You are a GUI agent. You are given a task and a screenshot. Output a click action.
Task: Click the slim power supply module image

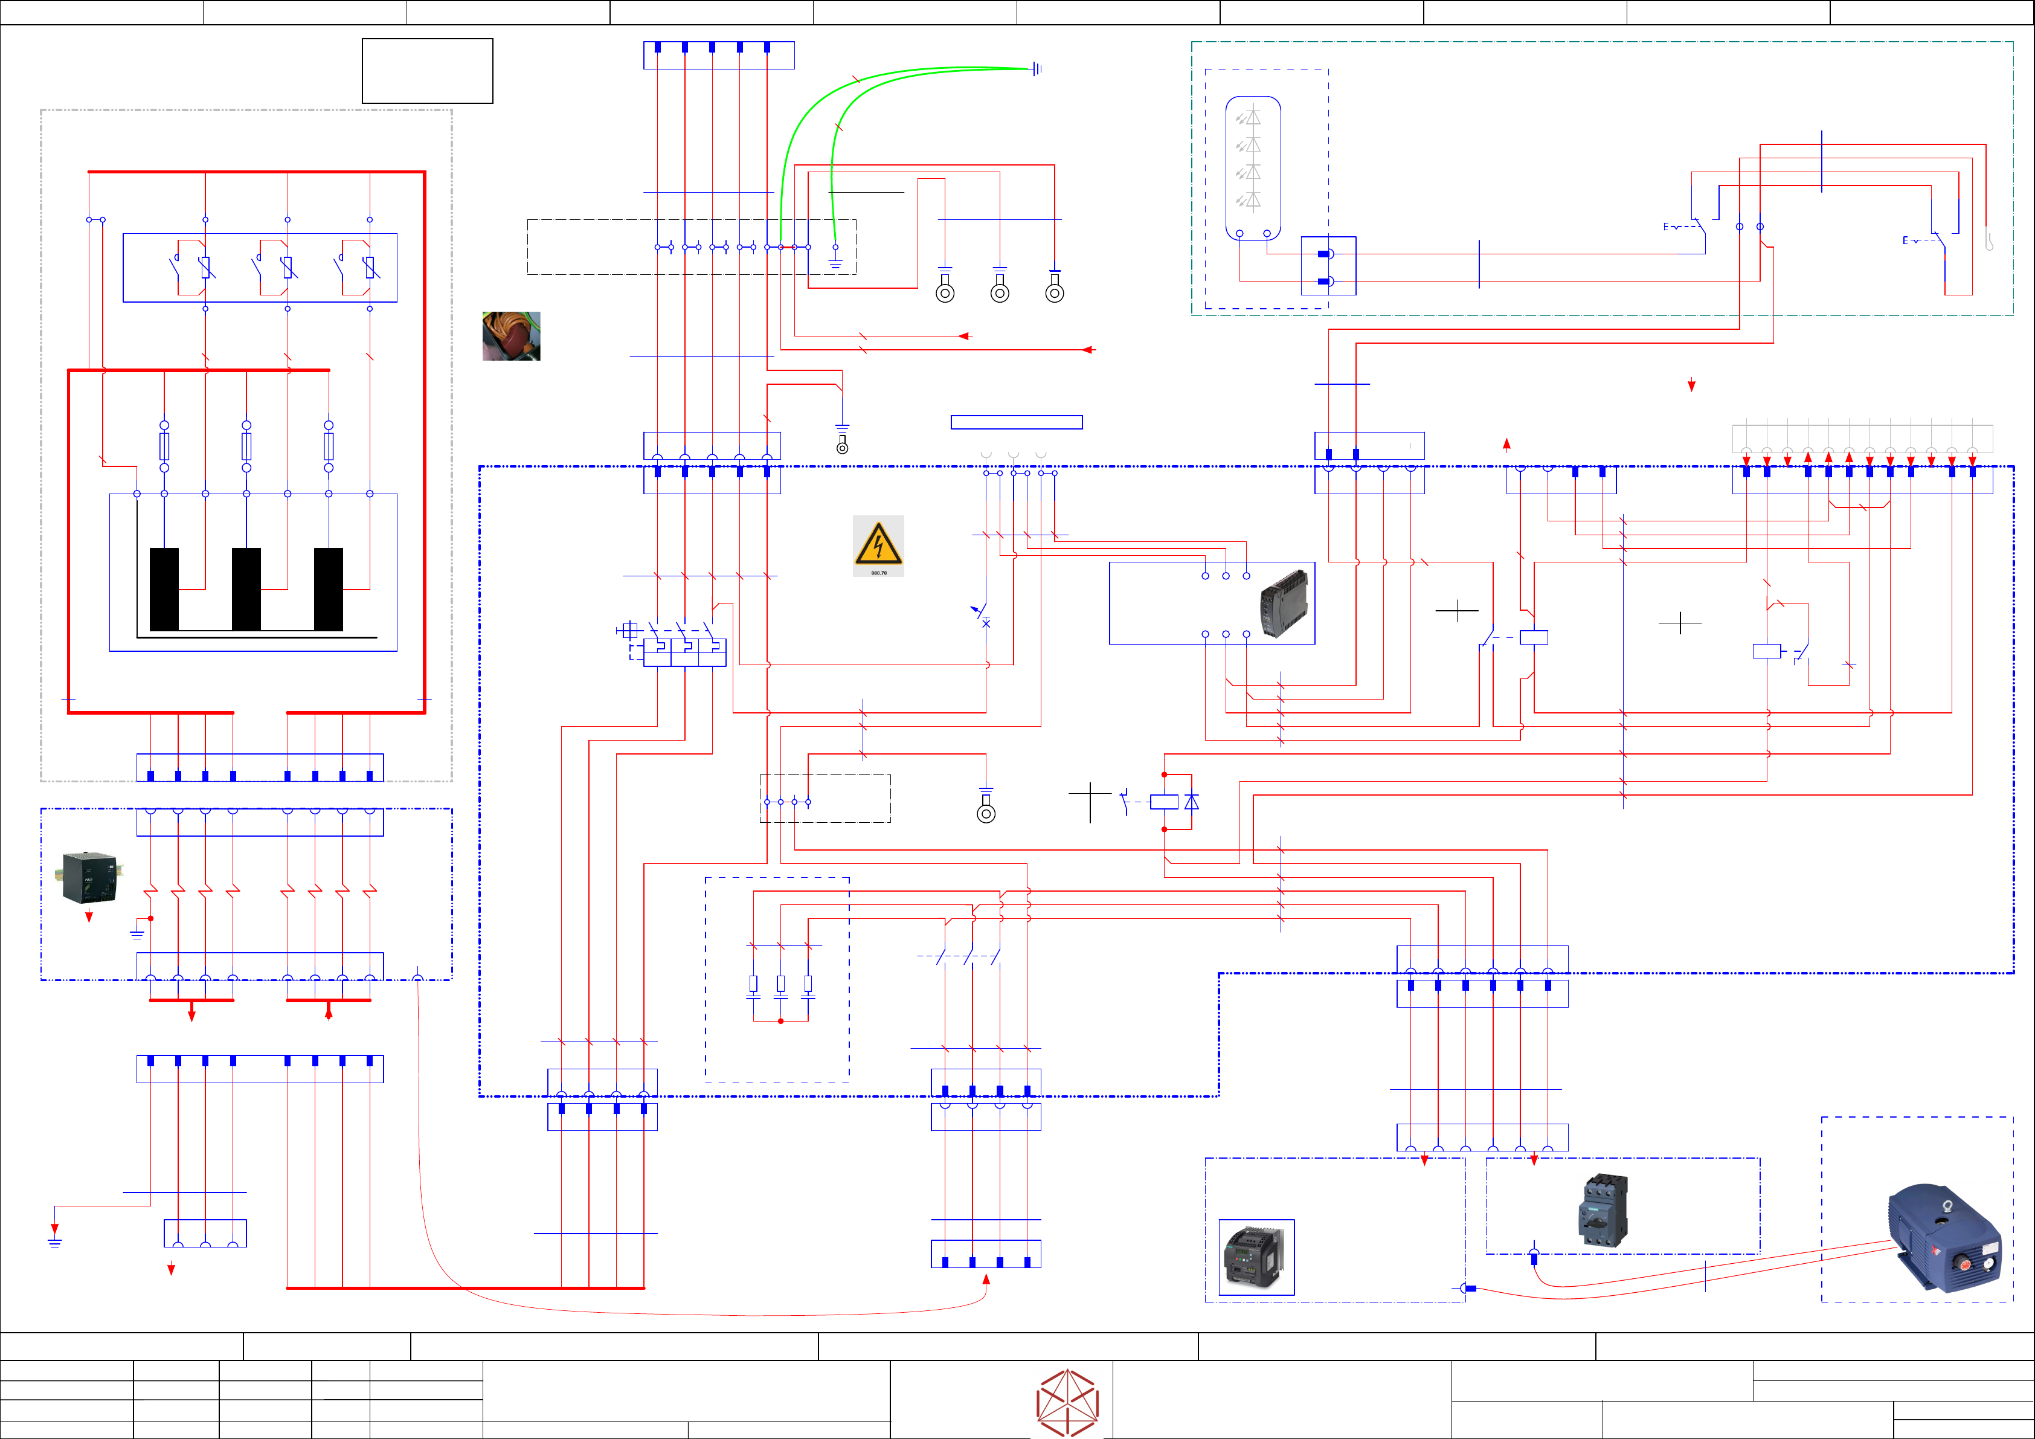coord(1284,603)
